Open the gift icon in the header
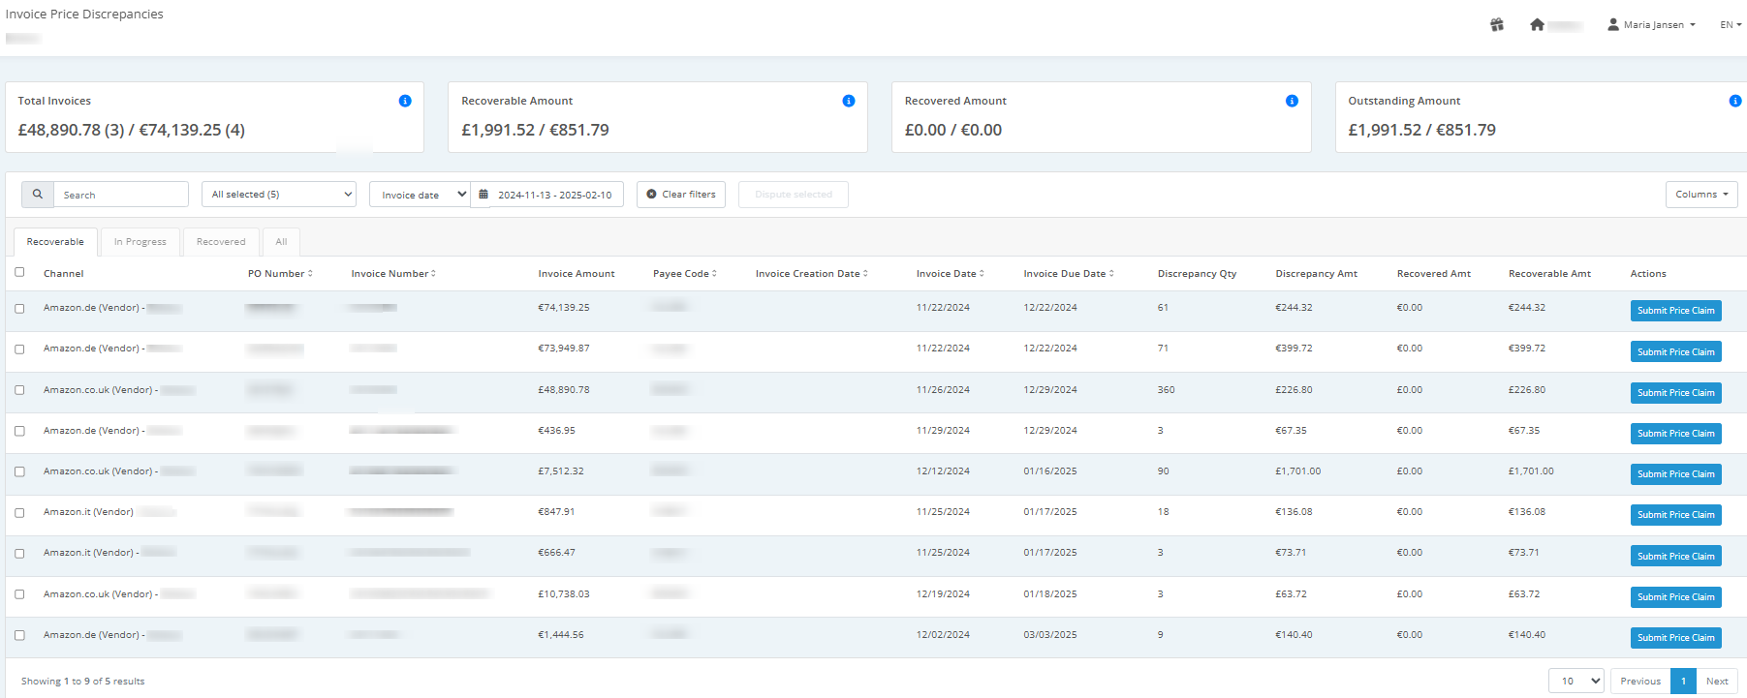1747x698 pixels. [x=1497, y=25]
